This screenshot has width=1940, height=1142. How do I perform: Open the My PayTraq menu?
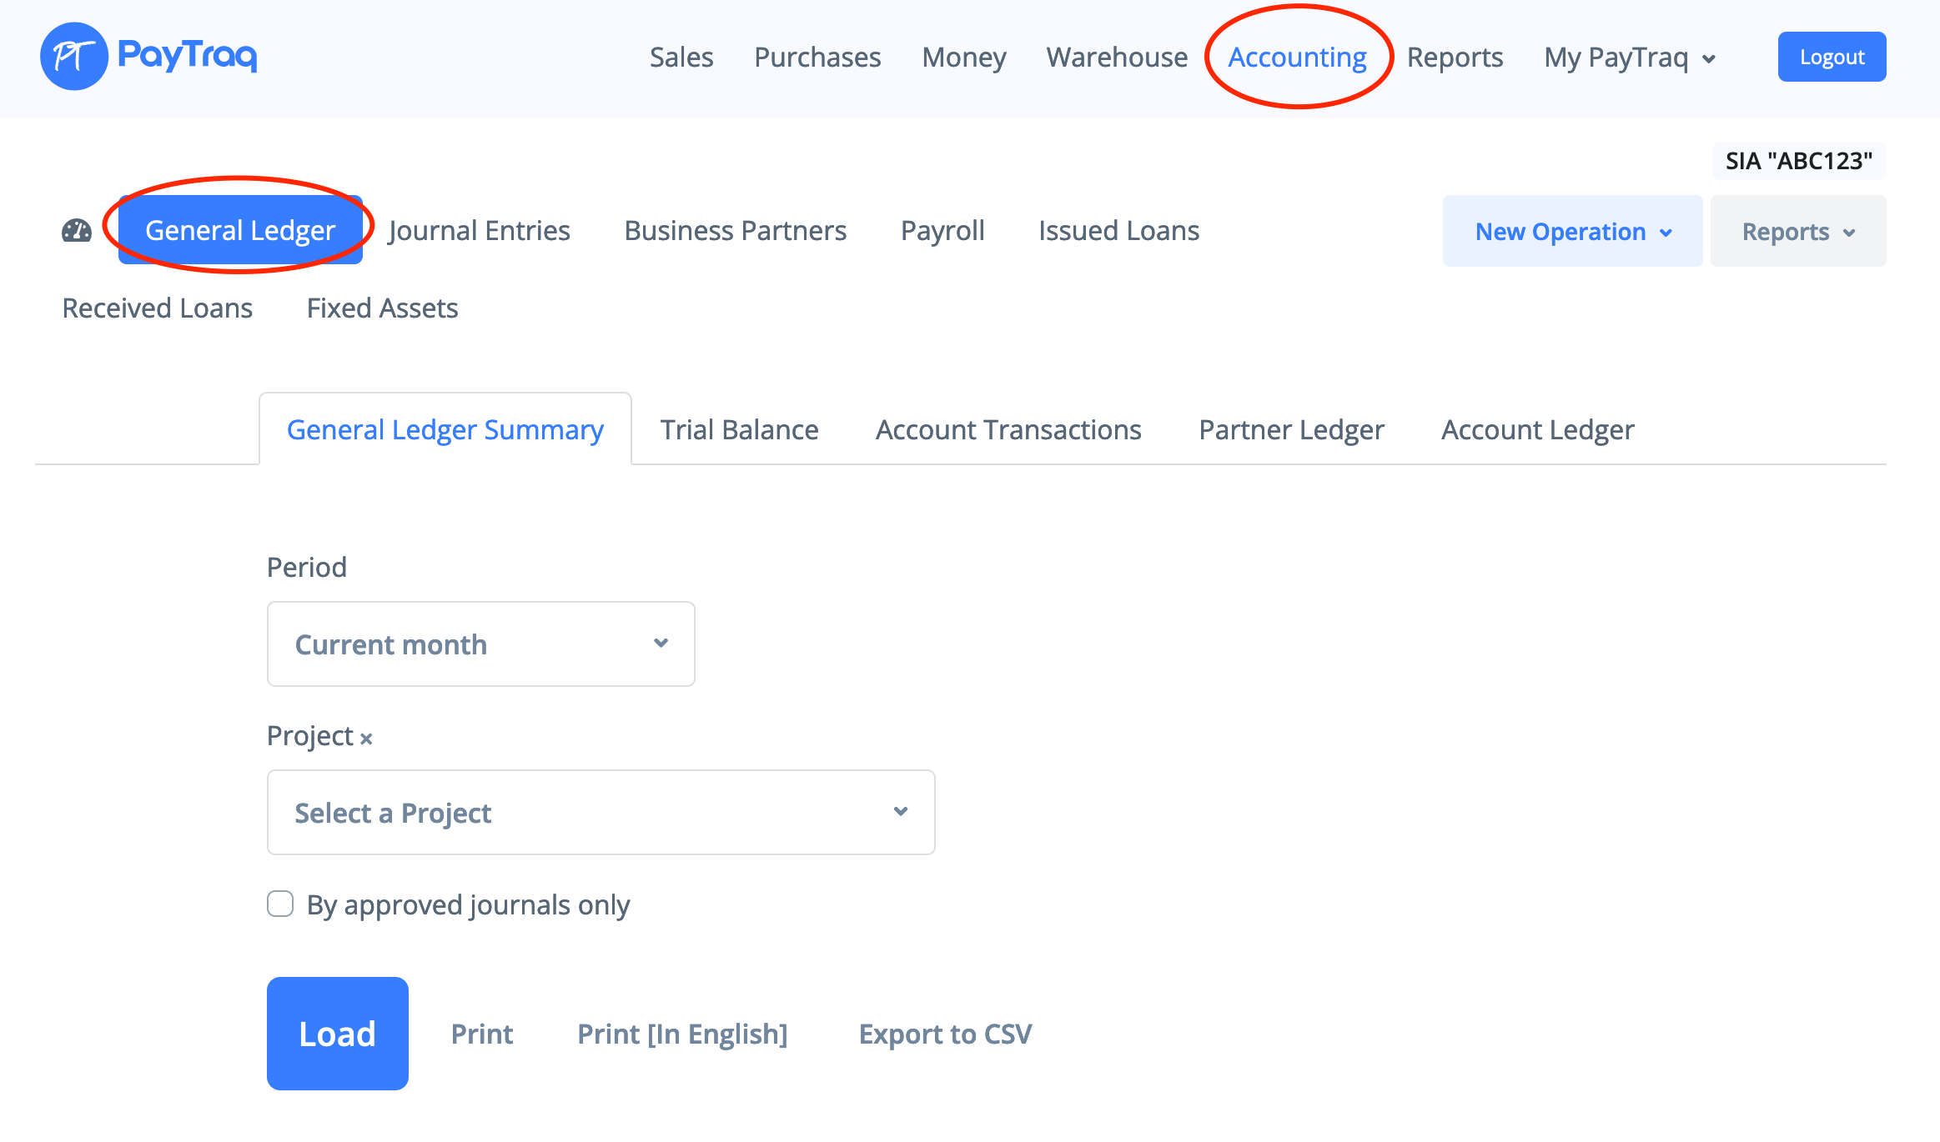click(1629, 58)
